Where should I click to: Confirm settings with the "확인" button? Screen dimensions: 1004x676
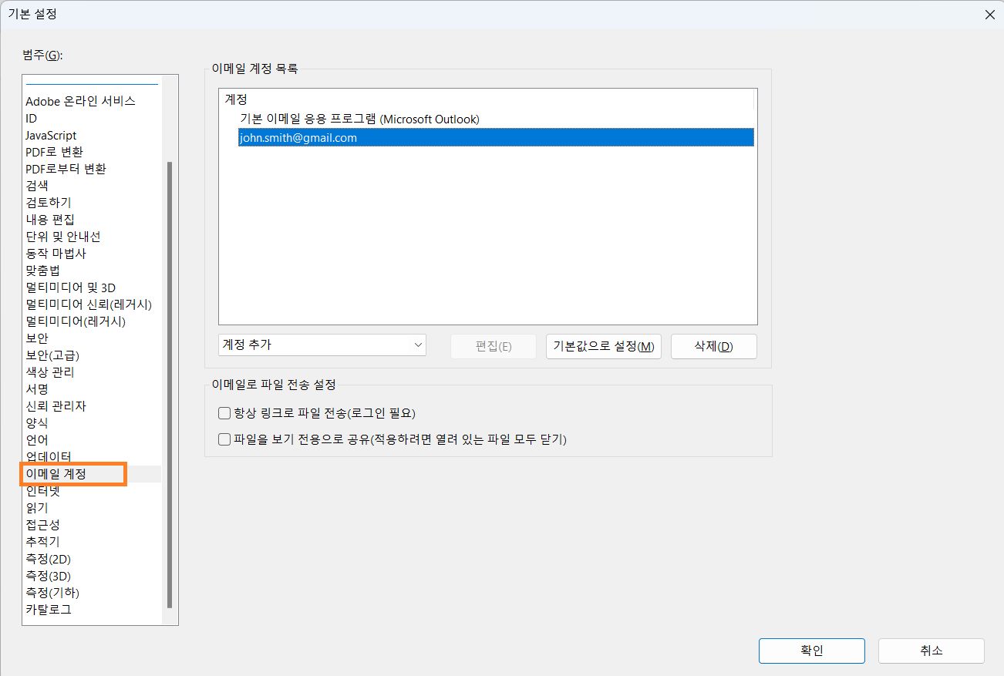coord(811,651)
